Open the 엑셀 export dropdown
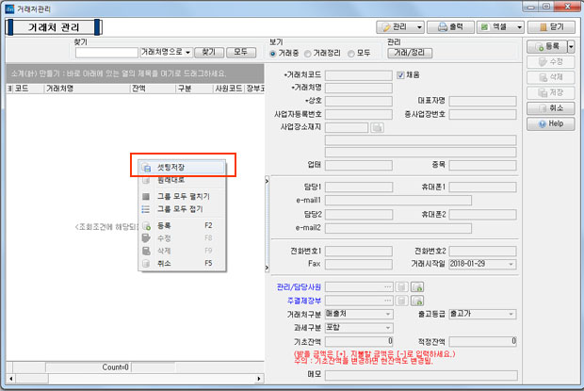 [x=500, y=27]
